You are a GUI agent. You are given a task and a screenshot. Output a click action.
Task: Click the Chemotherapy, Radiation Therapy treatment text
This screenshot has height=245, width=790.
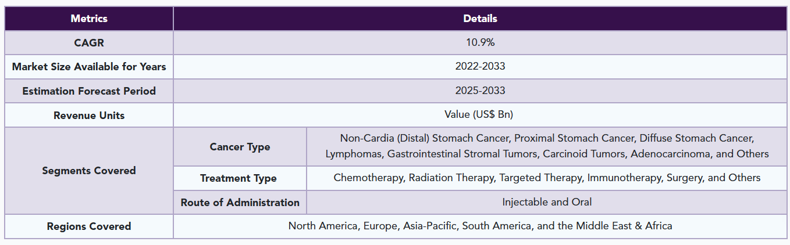[x=547, y=178]
